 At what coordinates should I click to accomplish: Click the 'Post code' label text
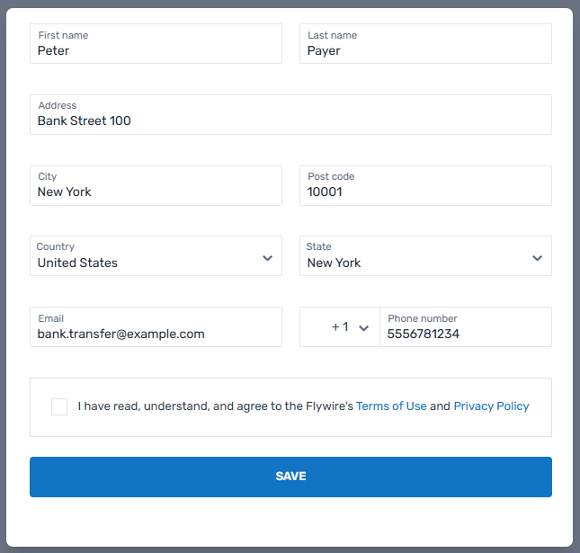331,176
